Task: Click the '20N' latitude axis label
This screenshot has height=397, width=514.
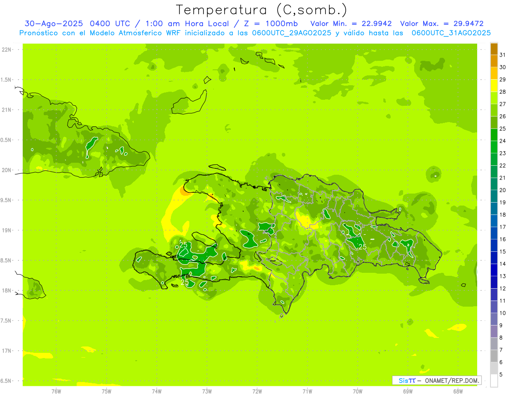Action: [x=6, y=170]
